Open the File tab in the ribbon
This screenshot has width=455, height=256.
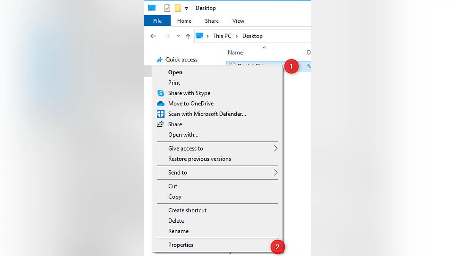click(157, 21)
